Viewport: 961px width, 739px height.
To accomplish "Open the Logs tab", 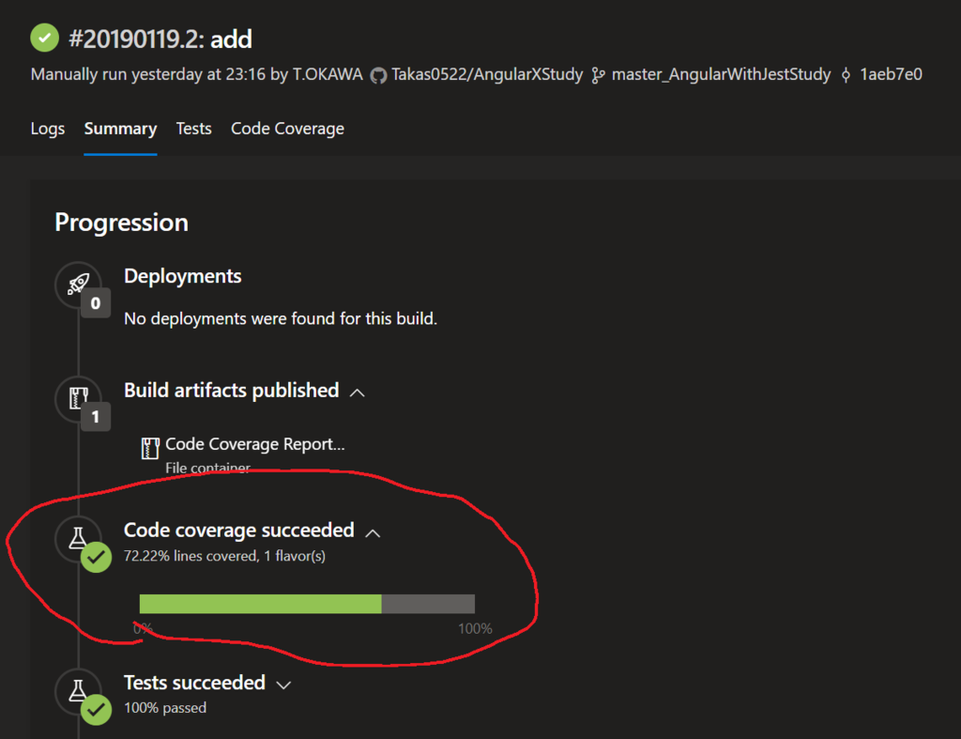I will point(48,129).
